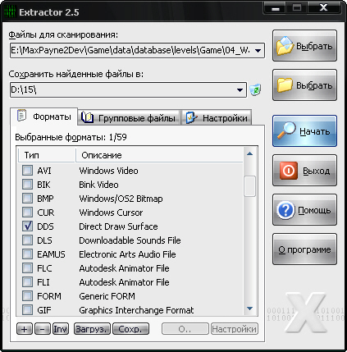This screenshot has width=347, height=352.
Task: Open the Групповые файлы tab
Action: click(129, 118)
